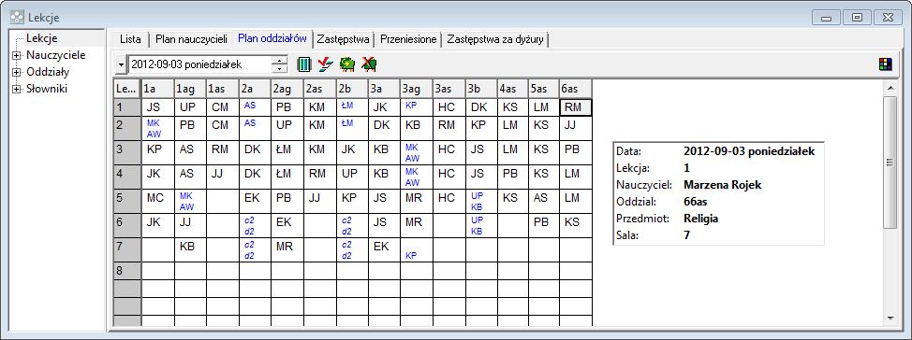Decrease date with spinner down arrow
The width and height of the screenshot is (912, 340).
click(x=280, y=68)
